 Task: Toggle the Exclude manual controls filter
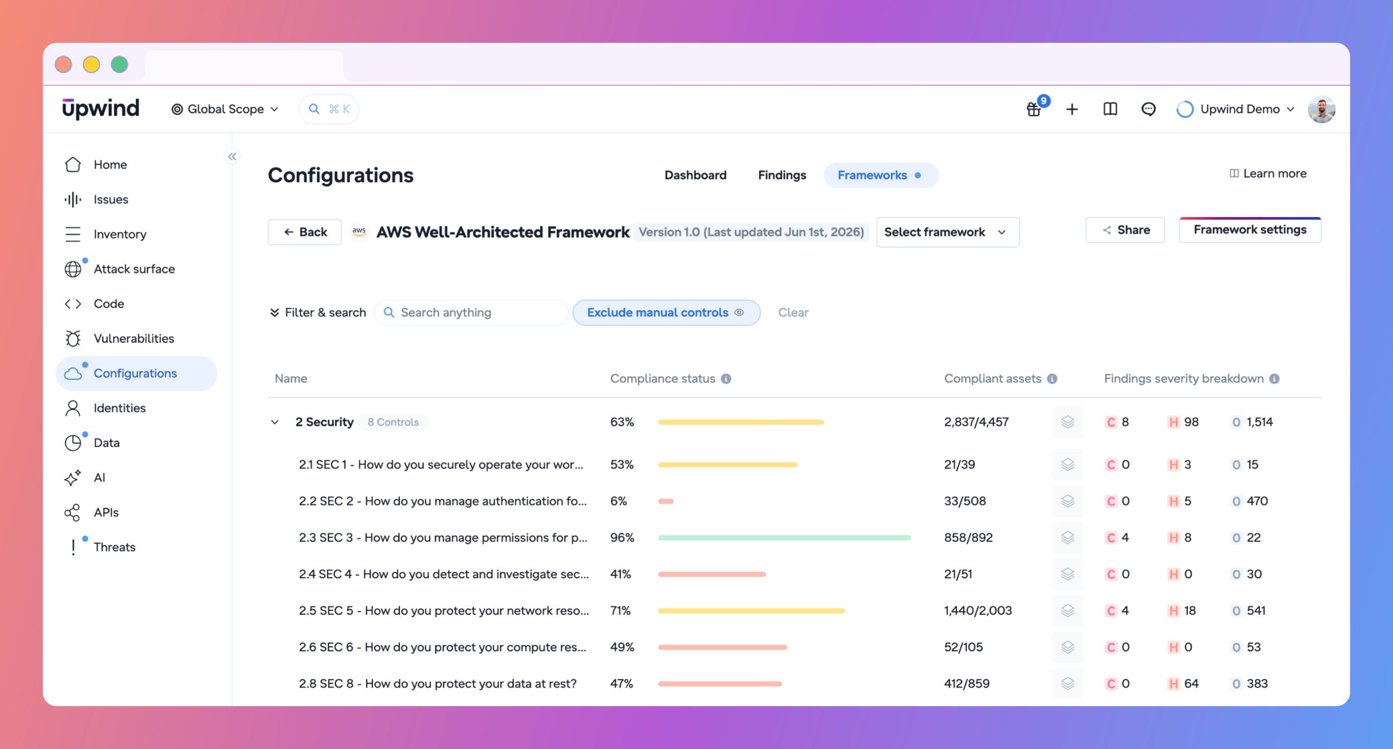666,312
